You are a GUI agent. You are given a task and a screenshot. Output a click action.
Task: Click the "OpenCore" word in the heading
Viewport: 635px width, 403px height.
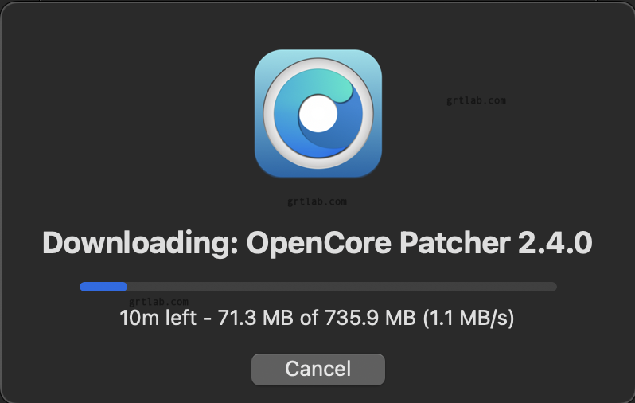(x=319, y=244)
